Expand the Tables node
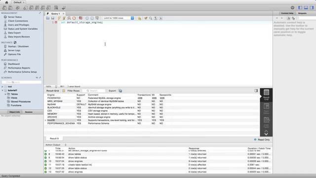 pos(5,94)
